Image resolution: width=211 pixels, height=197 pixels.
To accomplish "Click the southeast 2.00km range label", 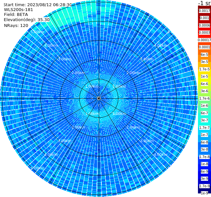I will [133, 127].
